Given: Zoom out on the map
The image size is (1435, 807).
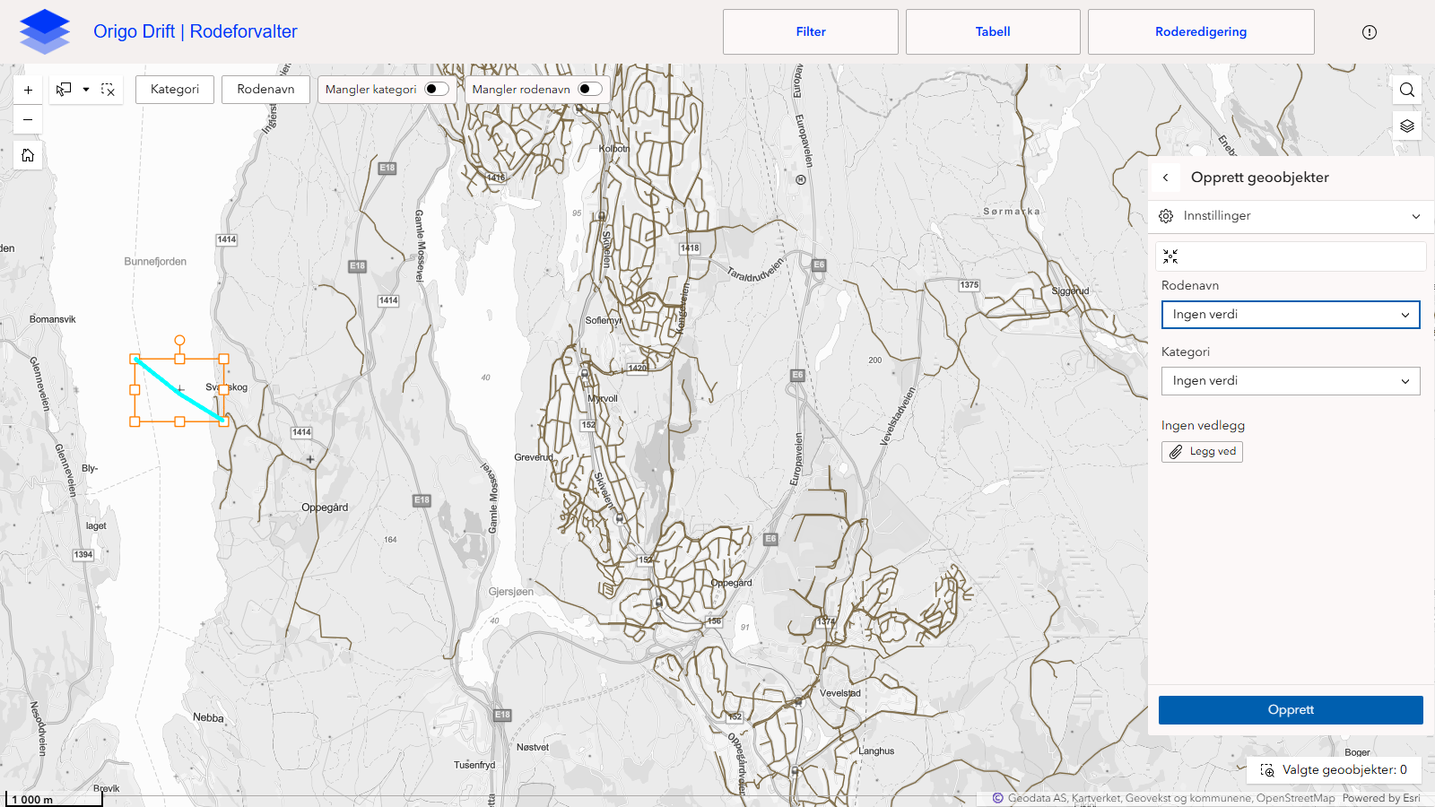Looking at the screenshot, I should (28, 119).
